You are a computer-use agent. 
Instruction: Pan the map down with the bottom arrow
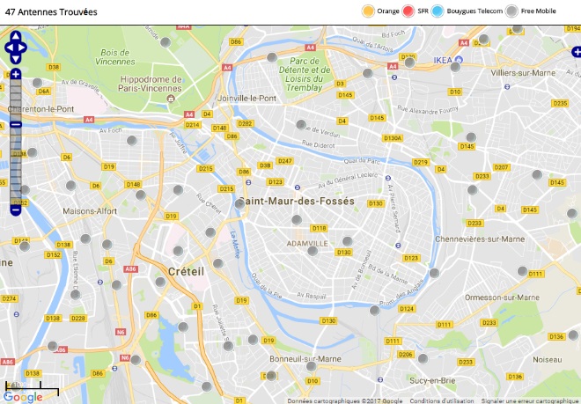16,59
